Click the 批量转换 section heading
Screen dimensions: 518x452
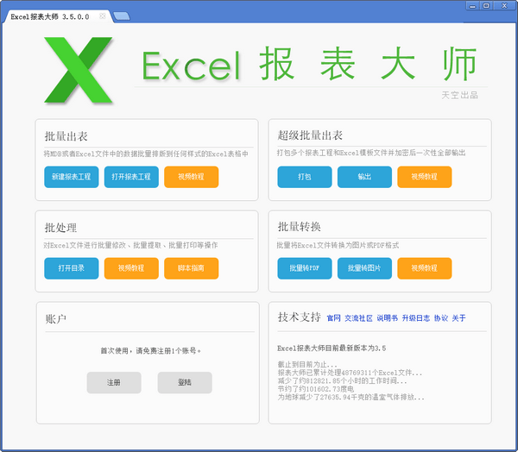tap(300, 227)
